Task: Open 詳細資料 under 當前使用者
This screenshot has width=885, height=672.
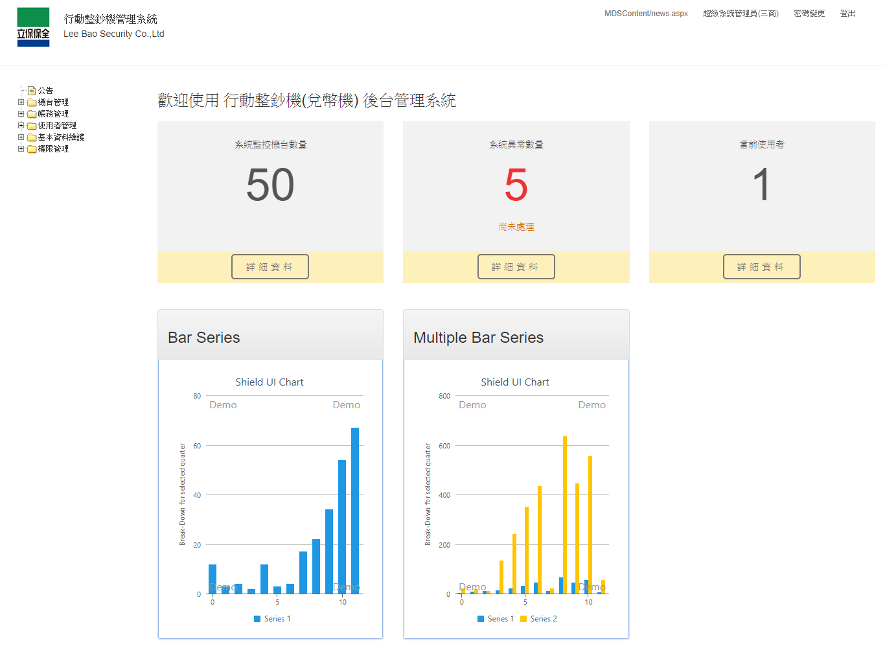Action: [x=761, y=267]
